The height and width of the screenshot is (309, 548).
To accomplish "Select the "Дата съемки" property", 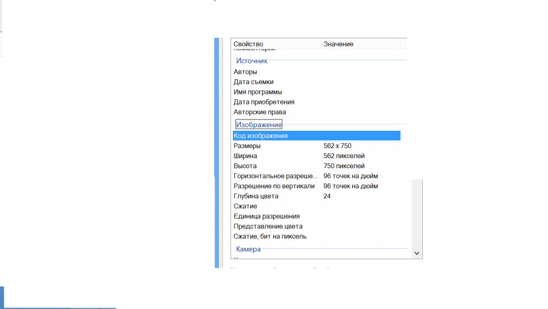I will 253,82.
